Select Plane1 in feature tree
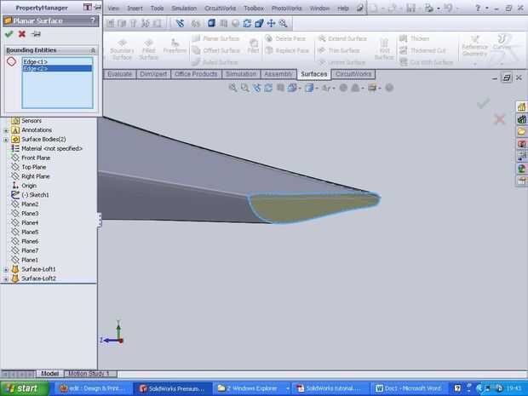Viewport: 528px width, 396px height. (30, 260)
